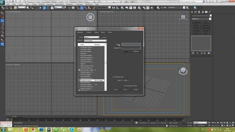Switch to the Keyboard tab

pyautogui.click(x=80, y=32)
